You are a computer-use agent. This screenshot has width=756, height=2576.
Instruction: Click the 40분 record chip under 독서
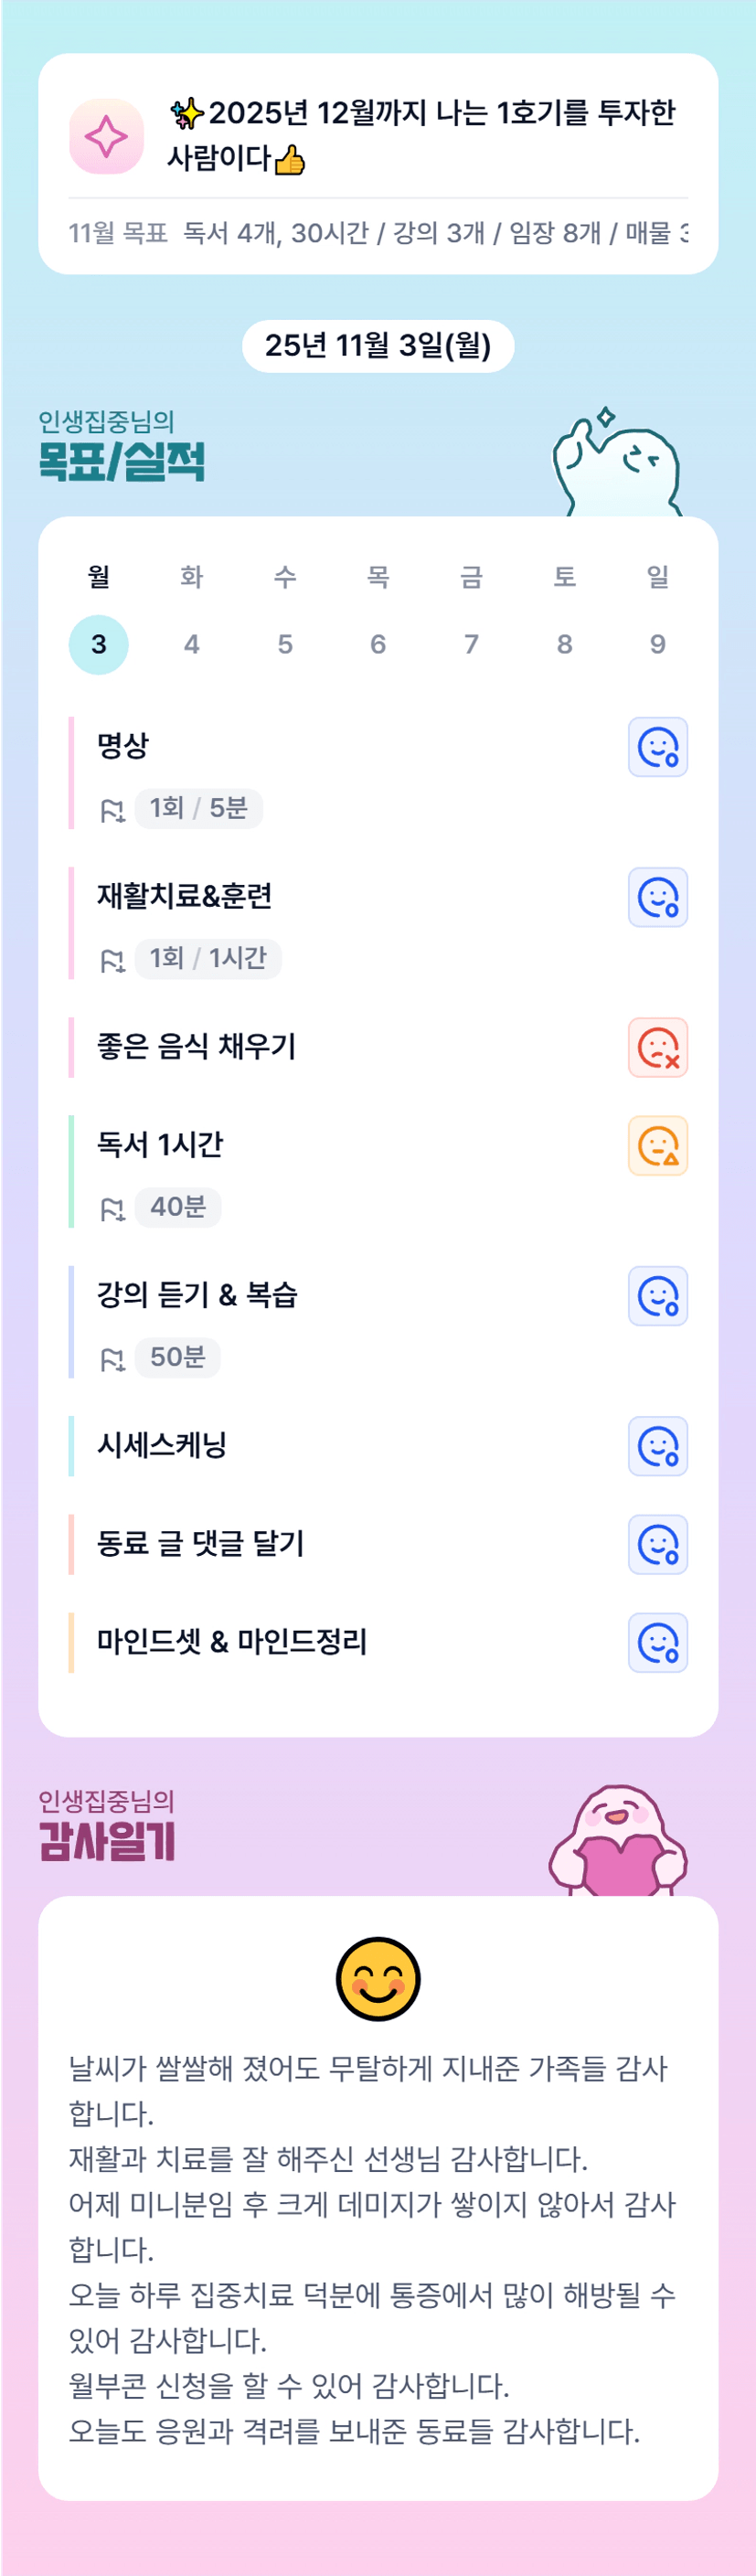pyautogui.click(x=178, y=1207)
